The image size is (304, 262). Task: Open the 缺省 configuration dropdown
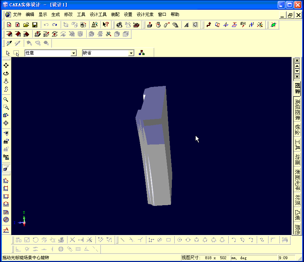(x=131, y=53)
